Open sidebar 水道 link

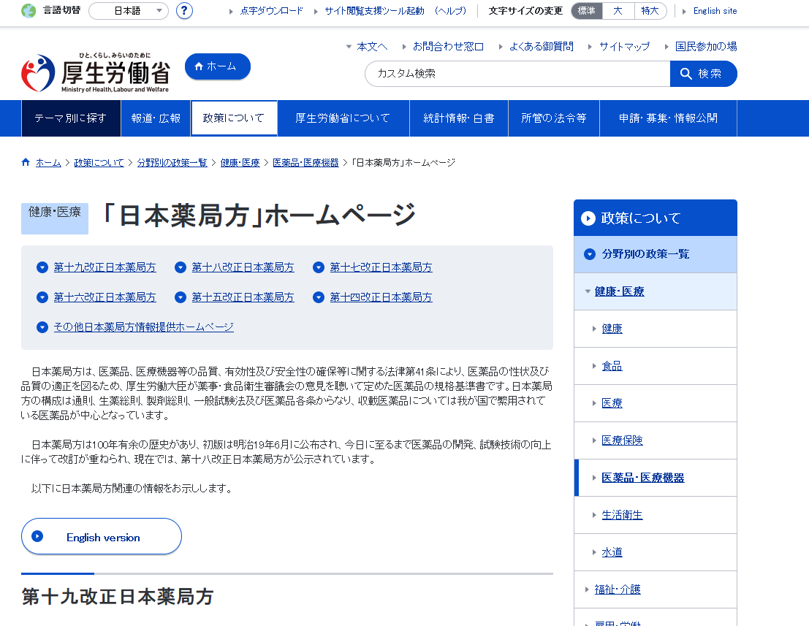tap(612, 552)
